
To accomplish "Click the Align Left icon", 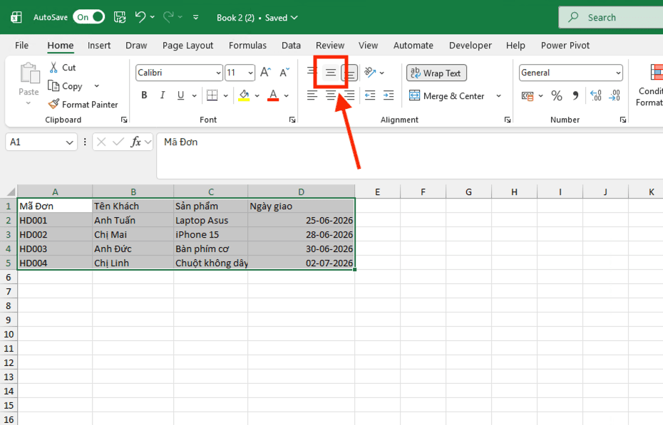I will click(x=312, y=96).
